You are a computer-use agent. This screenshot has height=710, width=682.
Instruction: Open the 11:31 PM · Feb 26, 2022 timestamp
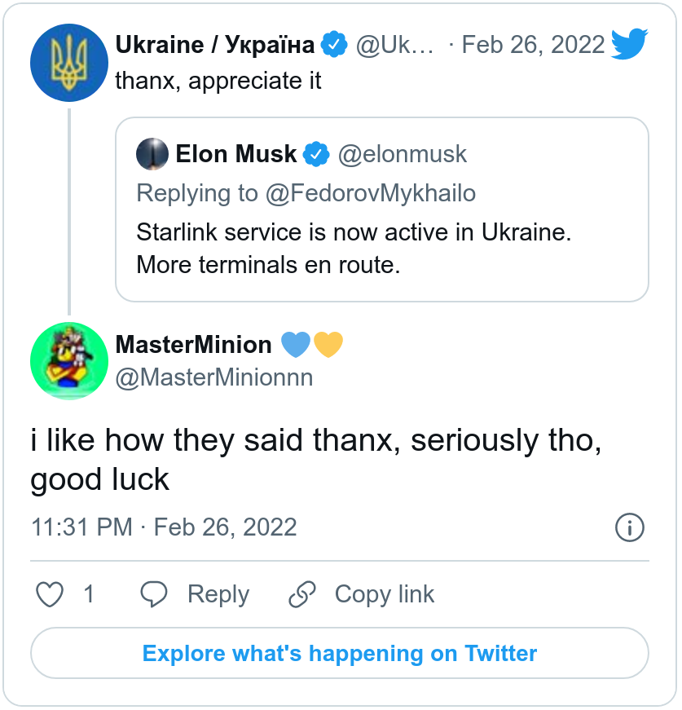tap(164, 527)
